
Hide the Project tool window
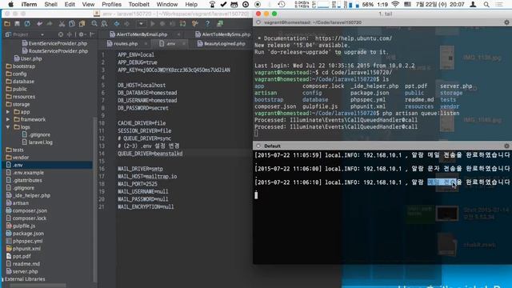[x=92, y=34]
